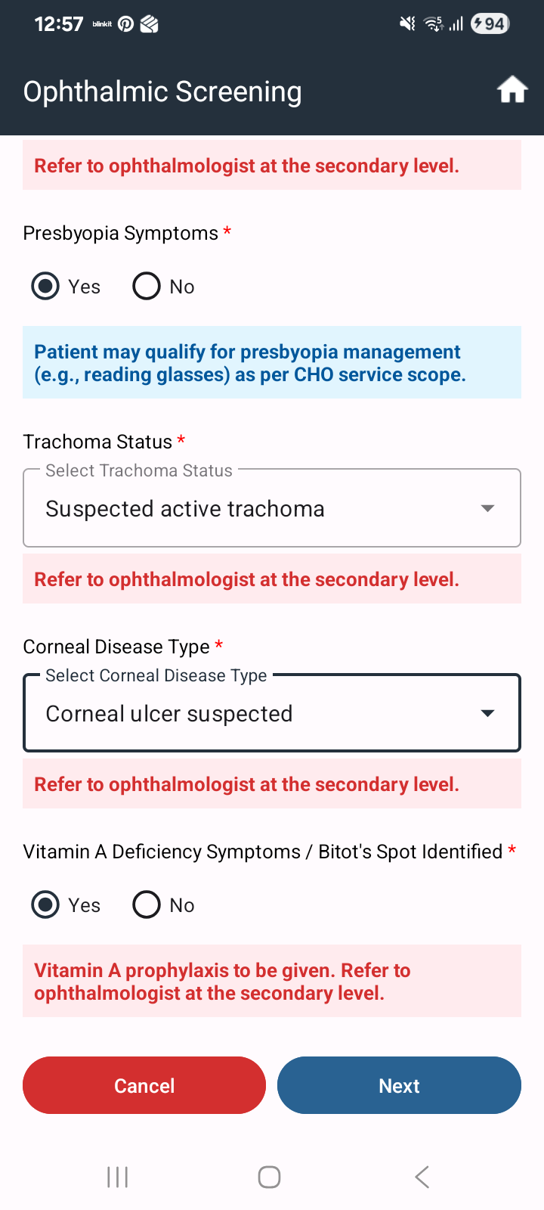Tap the Wi-Fi signal icon
This screenshot has height=1210, width=544.
(434, 24)
